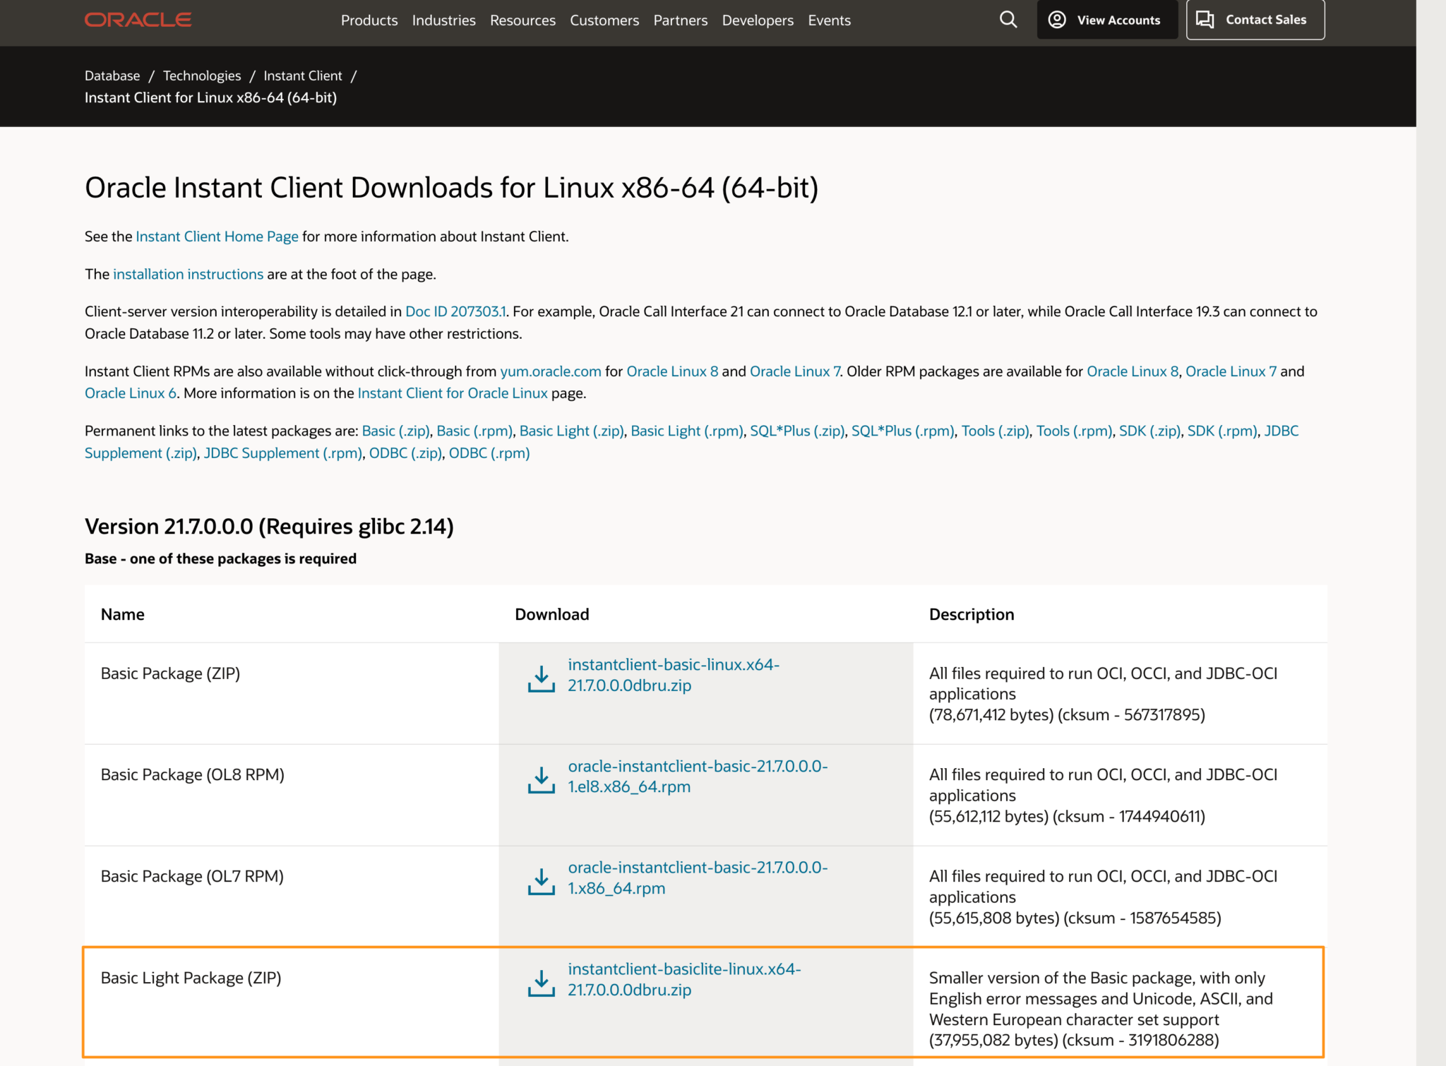Open the Events navigation item
The width and height of the screenshot is (1446, 1066).
coord(829,20)
